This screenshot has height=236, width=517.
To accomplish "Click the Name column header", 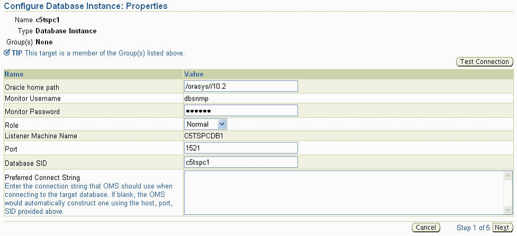I will tap(14, 74).
